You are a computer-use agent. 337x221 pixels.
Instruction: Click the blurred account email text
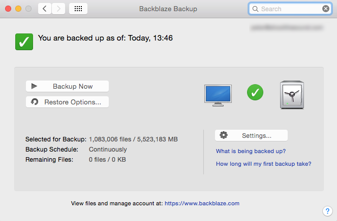point(287,27)
